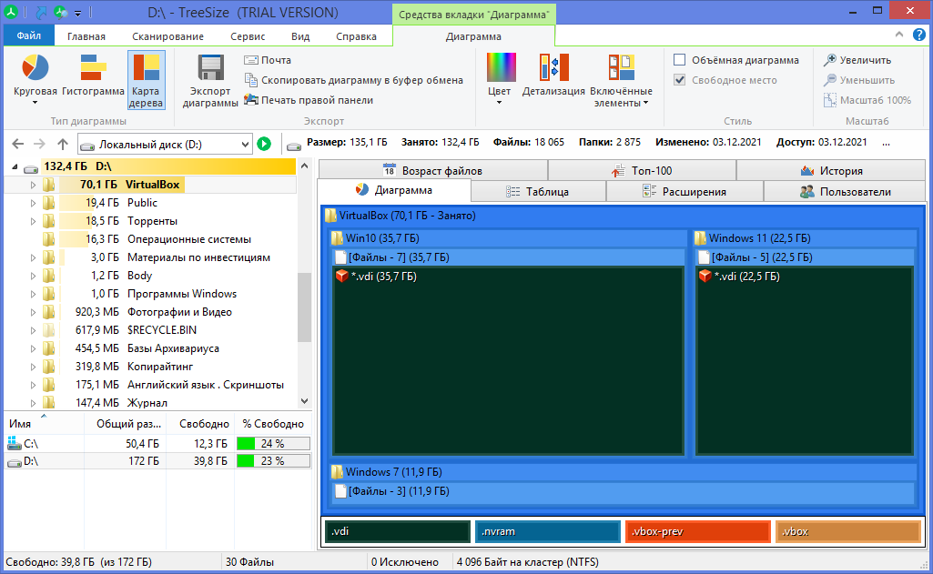Switch to the Таблица view tab
This screenshot has width=933, height=574.
538,192
